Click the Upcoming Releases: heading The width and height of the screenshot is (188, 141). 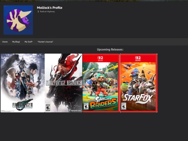(110, 49)
